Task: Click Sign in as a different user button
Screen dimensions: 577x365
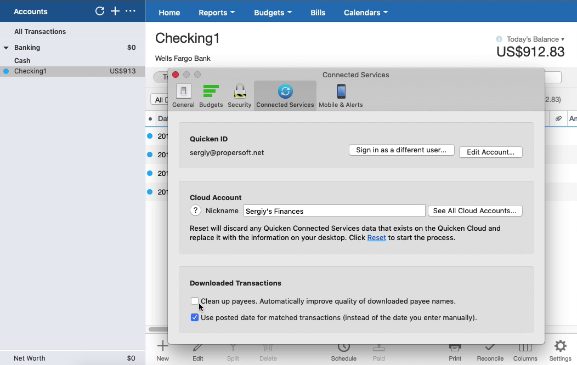Action: (x=401, y=150)
